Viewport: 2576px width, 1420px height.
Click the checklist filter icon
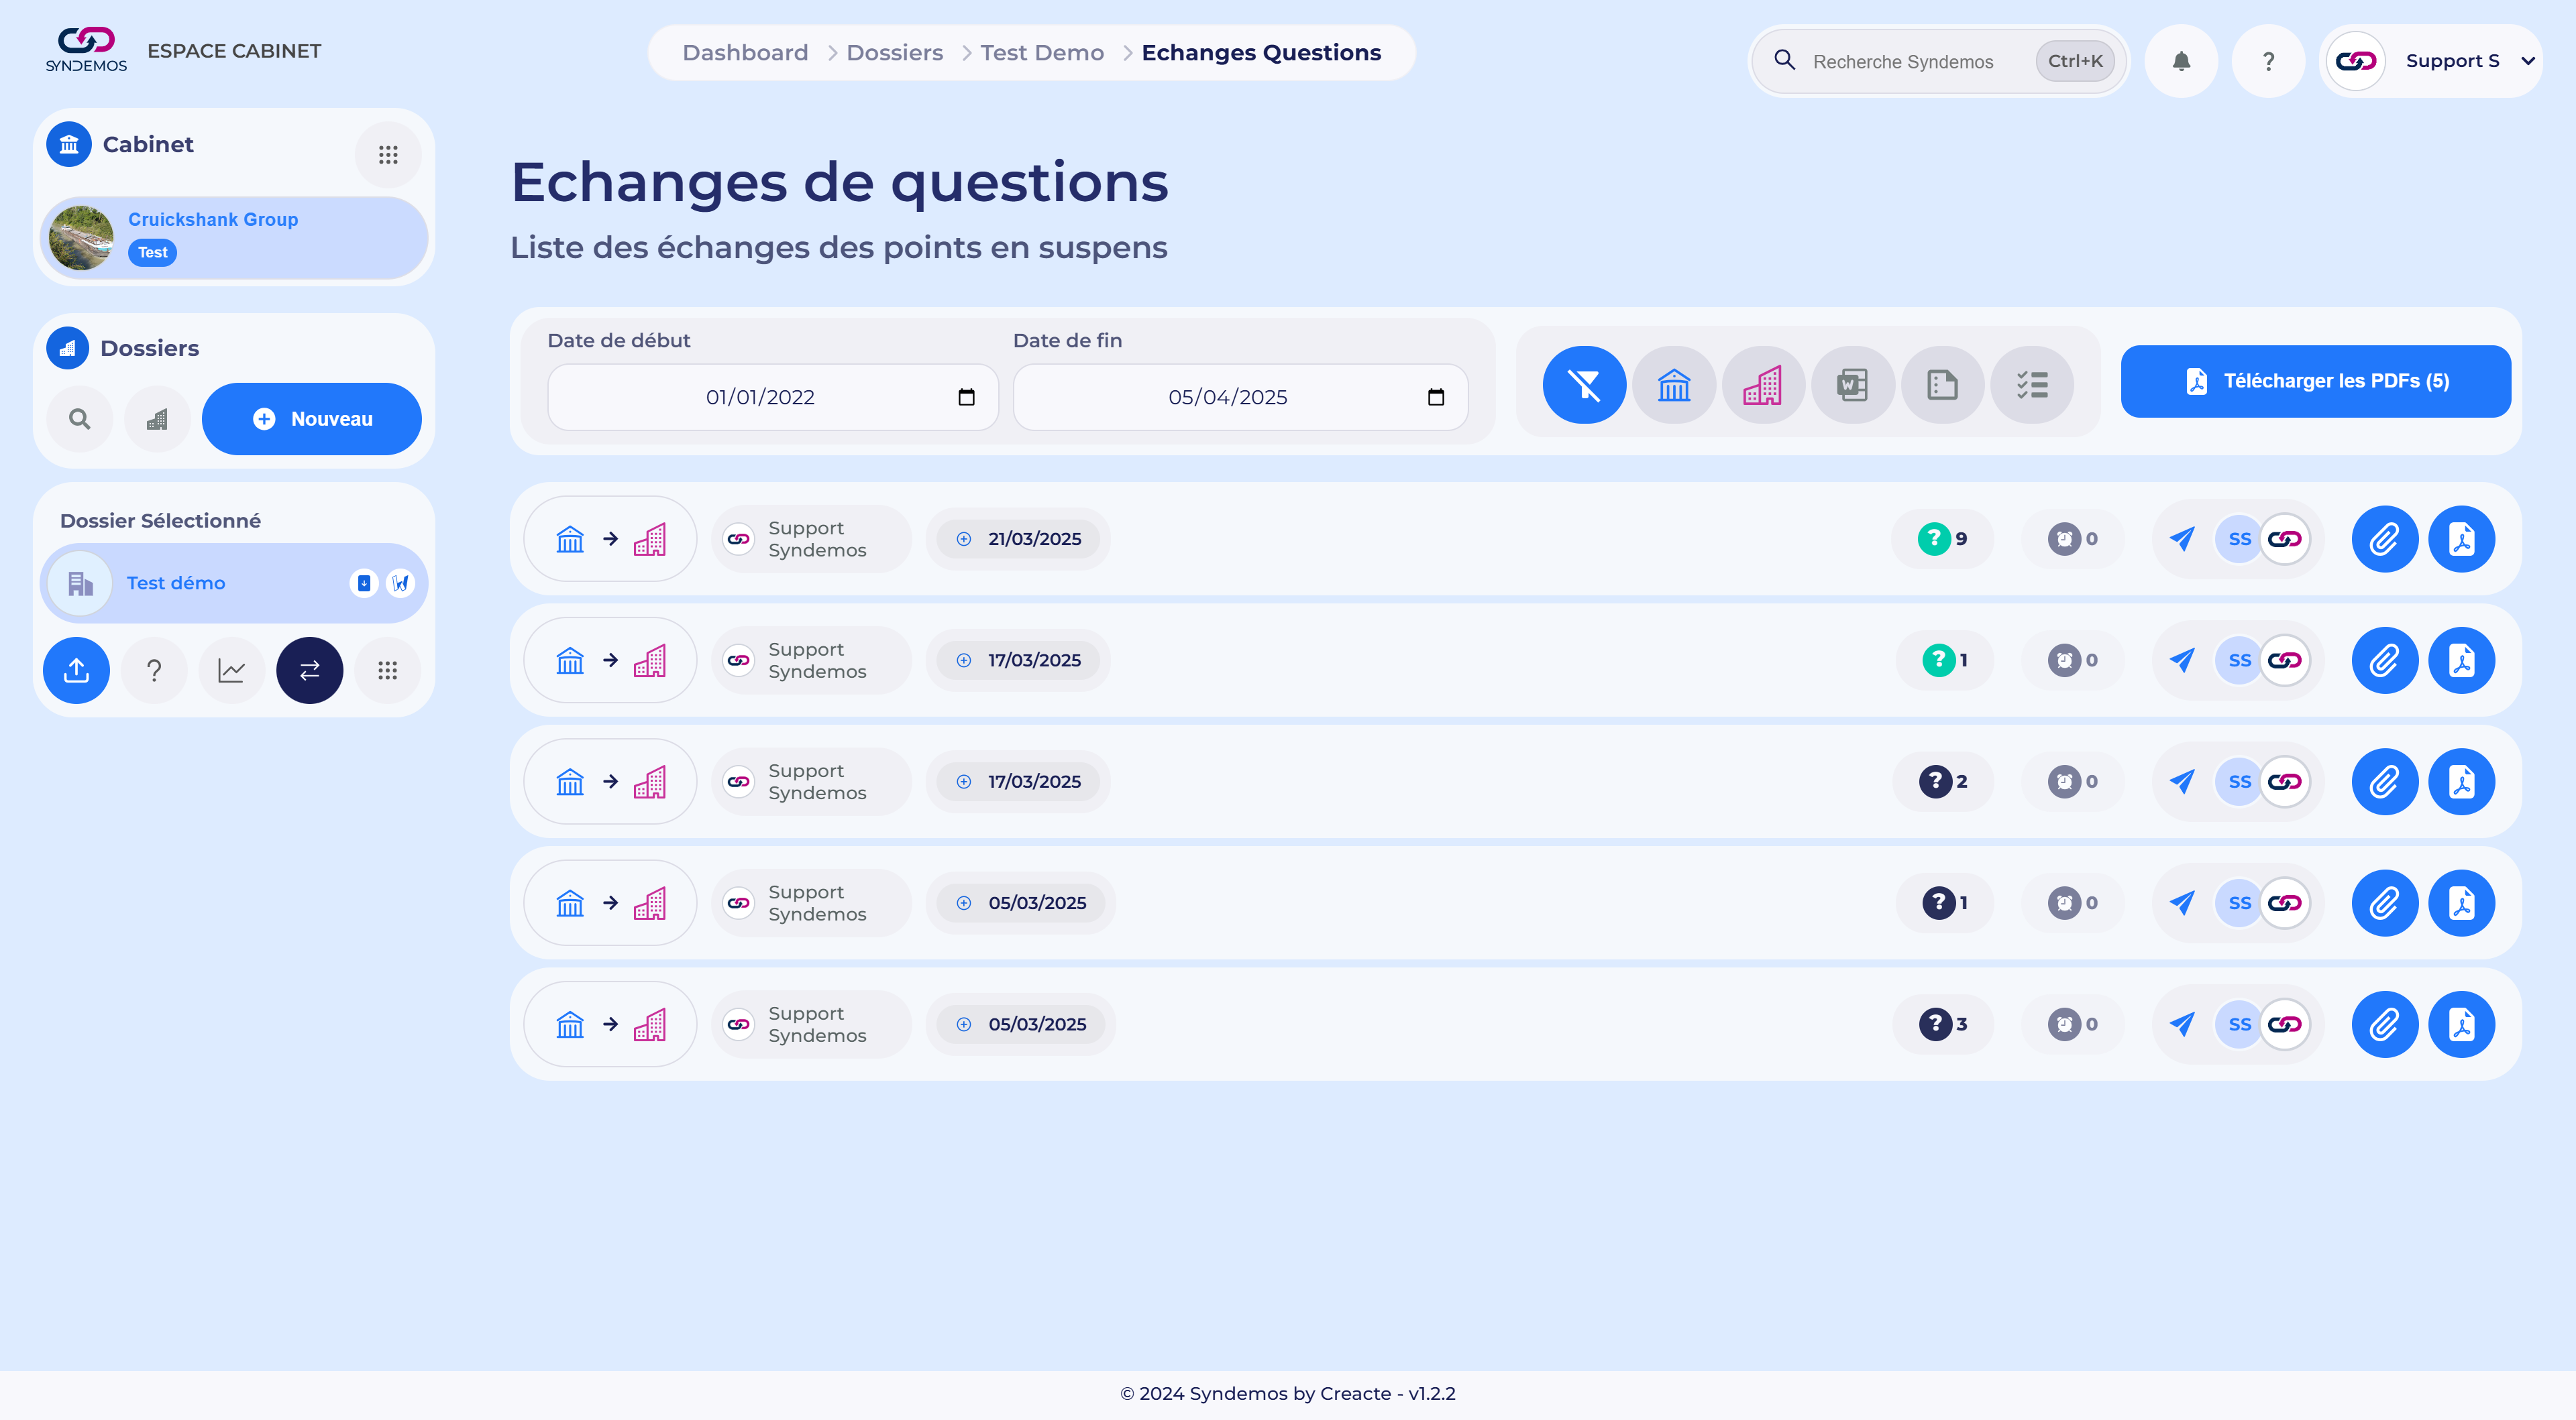pos(2032,385)
